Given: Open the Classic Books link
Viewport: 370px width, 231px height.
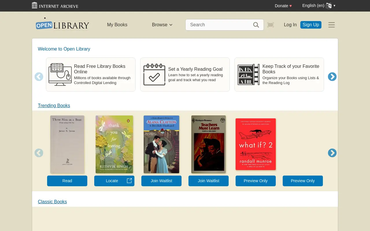Looking at the screenshot, I should point(52,202).
